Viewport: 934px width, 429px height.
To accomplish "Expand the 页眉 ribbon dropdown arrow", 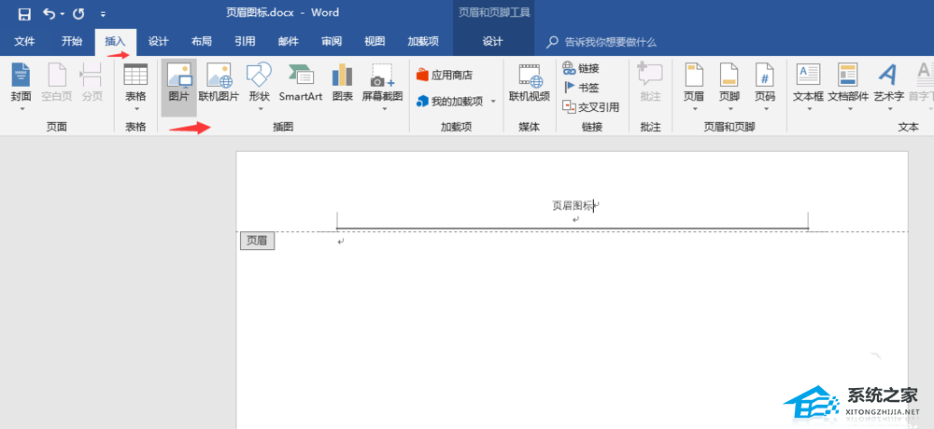I will point(695,109).
